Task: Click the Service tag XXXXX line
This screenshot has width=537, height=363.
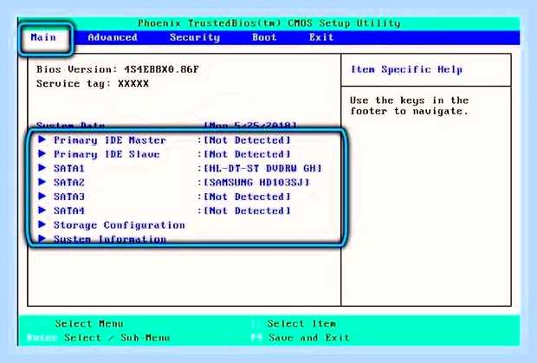Action: pyautogui.click(x=93, y=84)
